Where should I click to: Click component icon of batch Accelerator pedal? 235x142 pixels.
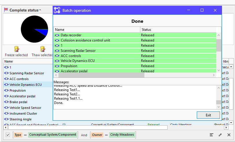click(x=57, y=71)
